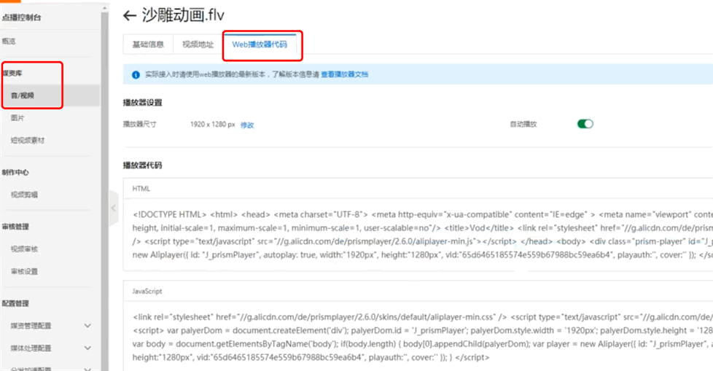Click the 配置管理 section heading
713x371 pixels.
click(15, 303)
